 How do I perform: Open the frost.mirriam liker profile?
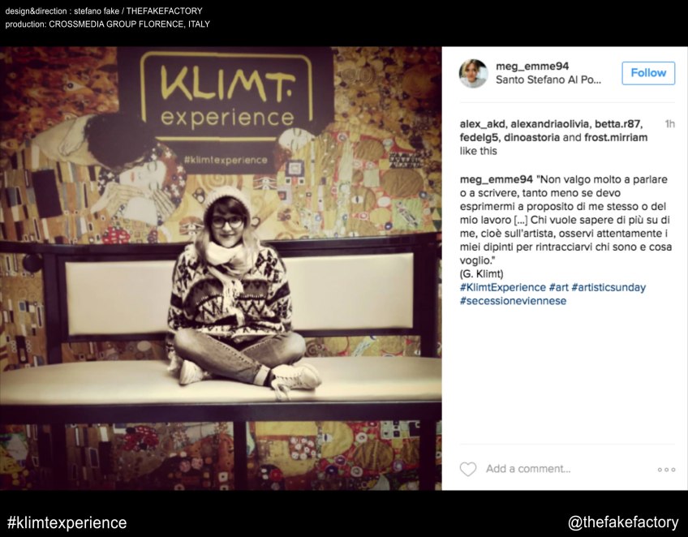click(x=616, y=138)
